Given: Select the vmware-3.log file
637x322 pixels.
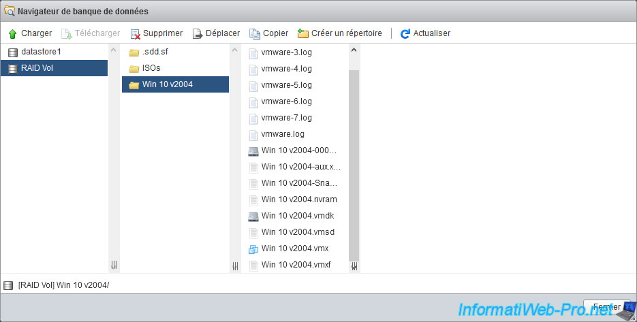Looking at the screenshot, I should point(286,52).
